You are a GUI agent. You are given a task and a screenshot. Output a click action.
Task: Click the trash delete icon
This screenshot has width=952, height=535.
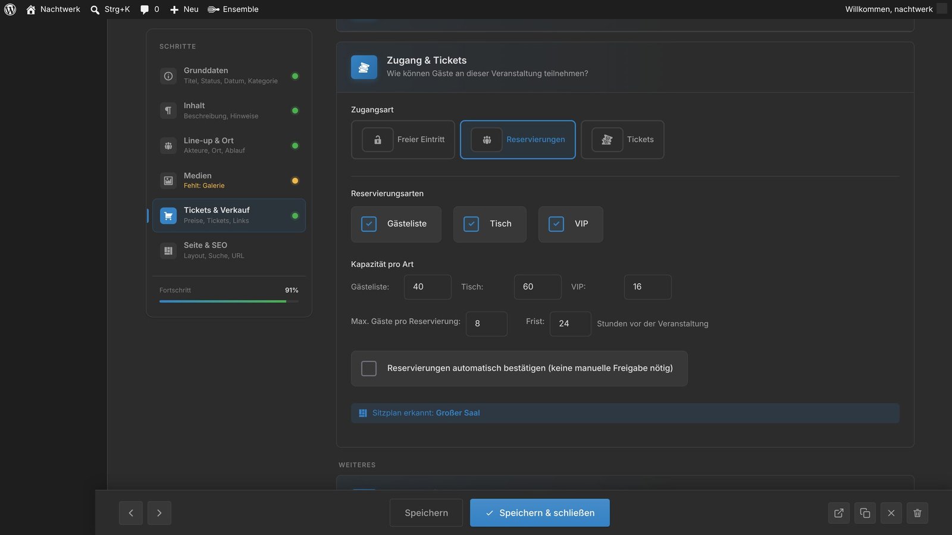tap(917, 513)
